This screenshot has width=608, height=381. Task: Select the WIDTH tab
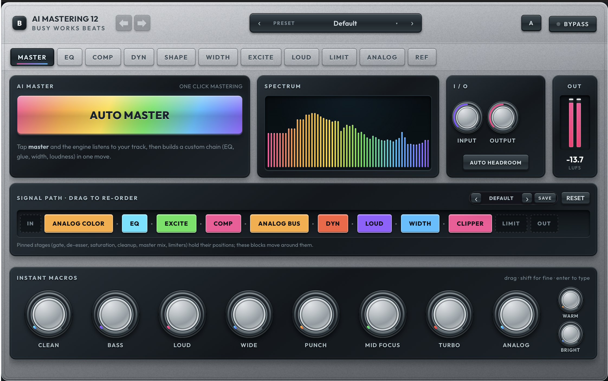[x=218, y=57]
